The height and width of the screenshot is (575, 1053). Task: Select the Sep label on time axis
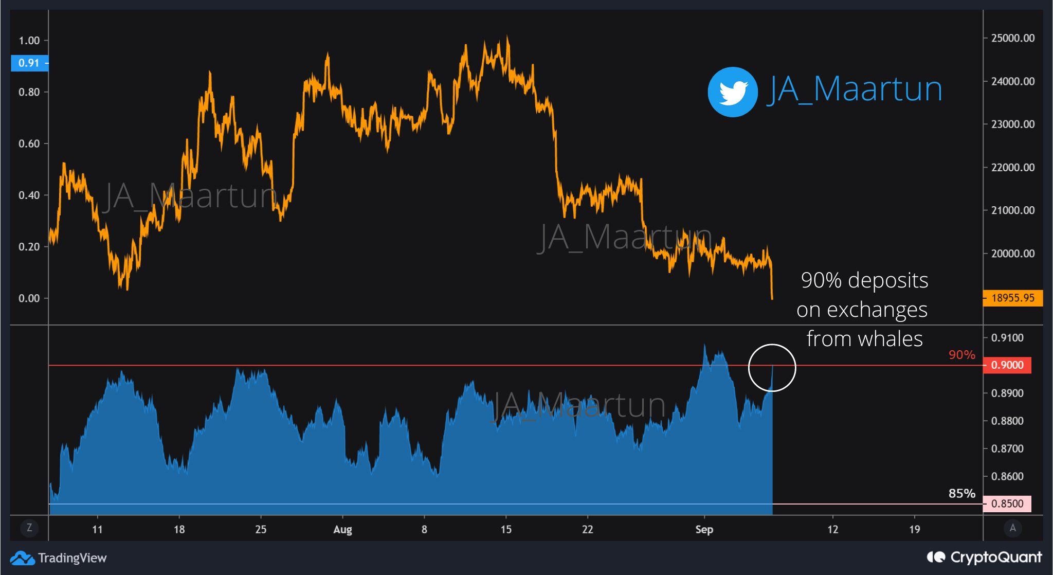coord(704,529)
